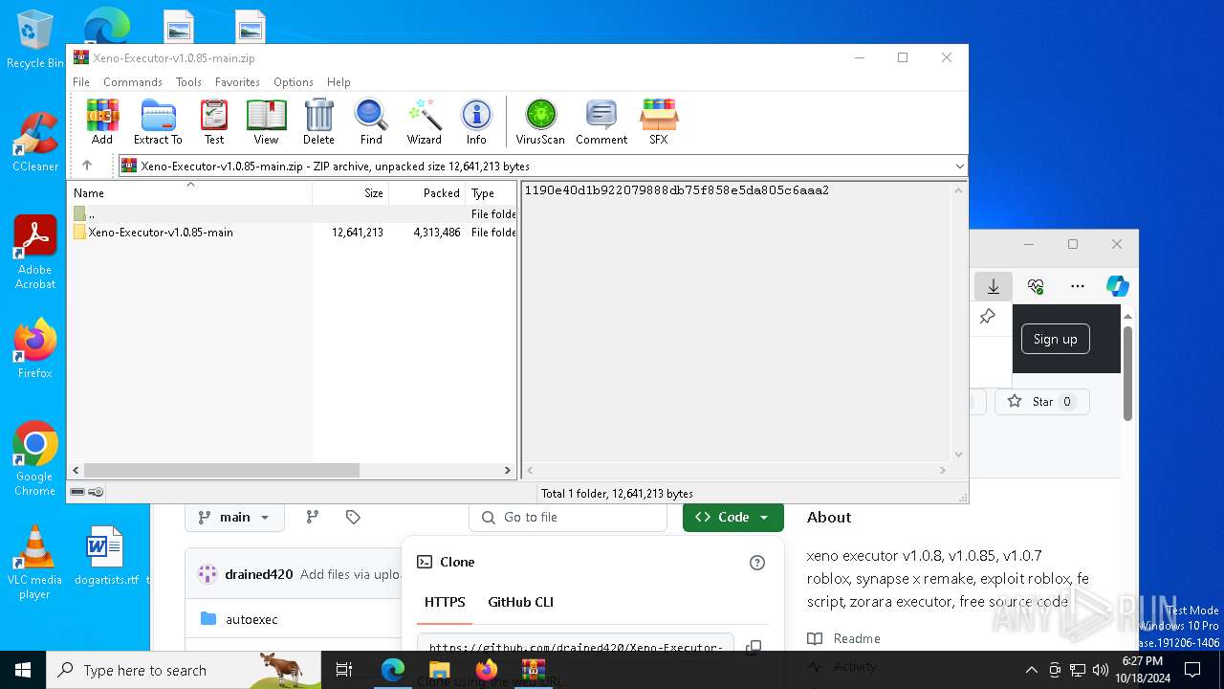Open the notifications center icon
The width and height of the screenshot is (1224, 689).
tap(1191, 670)
